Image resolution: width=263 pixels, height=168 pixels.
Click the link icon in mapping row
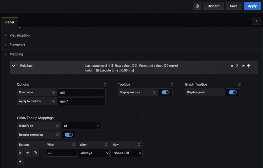pyautogui.click(x=36, y=153)
